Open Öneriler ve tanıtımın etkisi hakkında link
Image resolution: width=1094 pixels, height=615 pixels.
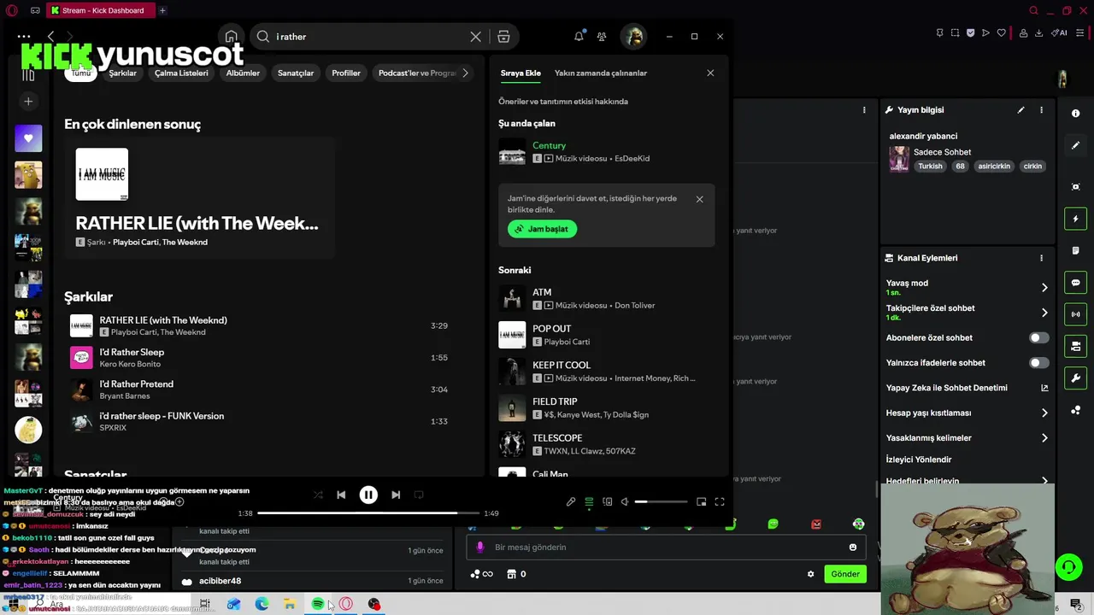pyautogui.click(x=563, y=101)
